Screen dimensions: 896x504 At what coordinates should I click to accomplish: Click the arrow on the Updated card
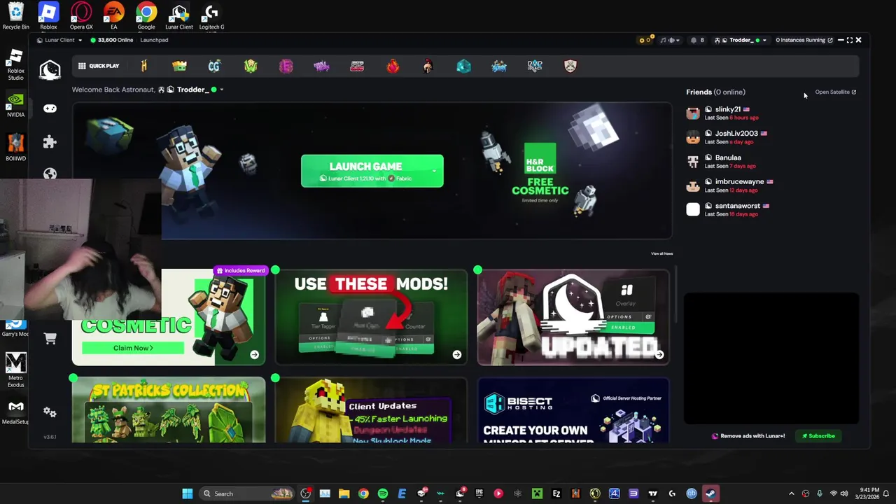pyautogui.click(x=659, y=355)
